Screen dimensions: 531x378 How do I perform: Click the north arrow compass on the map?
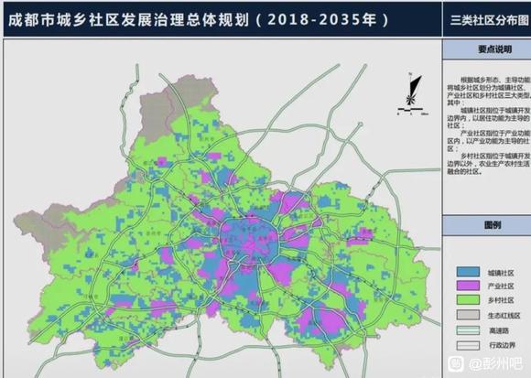click(414, 90)
